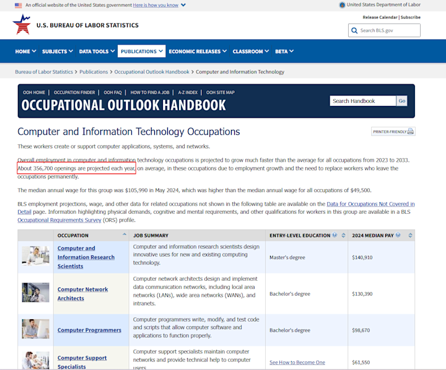Go to Publications breadcrumb link
446x370 pixels.
[94, 72]
